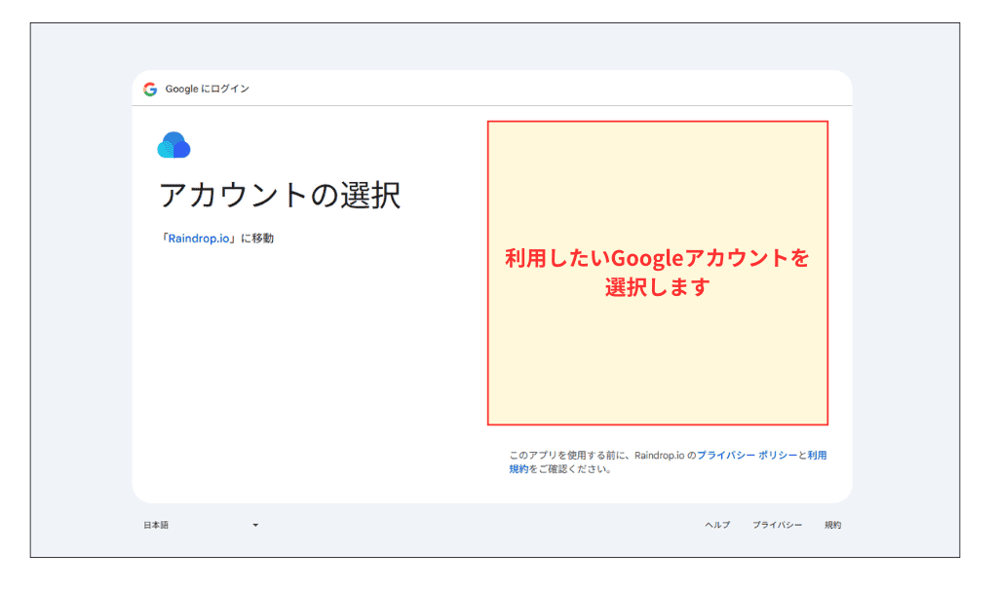Click the Google brand mark beside the header text
Screen dimensions: 998x589
pos(151,88)
